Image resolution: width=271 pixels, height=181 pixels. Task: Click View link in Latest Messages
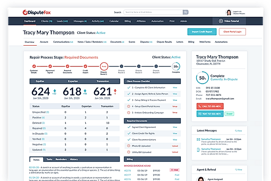(238, 131)
